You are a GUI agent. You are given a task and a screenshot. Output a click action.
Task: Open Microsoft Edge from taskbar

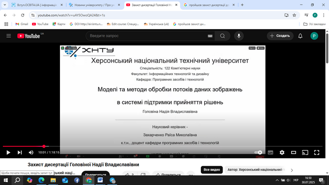(41, 180)
